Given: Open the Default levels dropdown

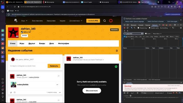Looking at the screenshot, I should coord(160,93).
